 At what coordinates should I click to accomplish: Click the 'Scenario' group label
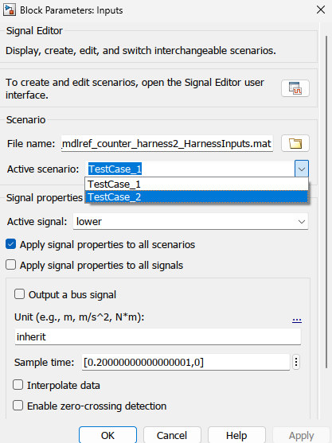tap(25, 120)
